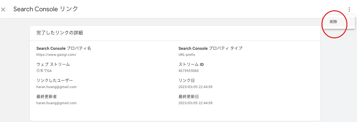The height and width of the screenshot is (122, 357).
Task: Click the 日本でGA web stream name
Action: point(44,71)
